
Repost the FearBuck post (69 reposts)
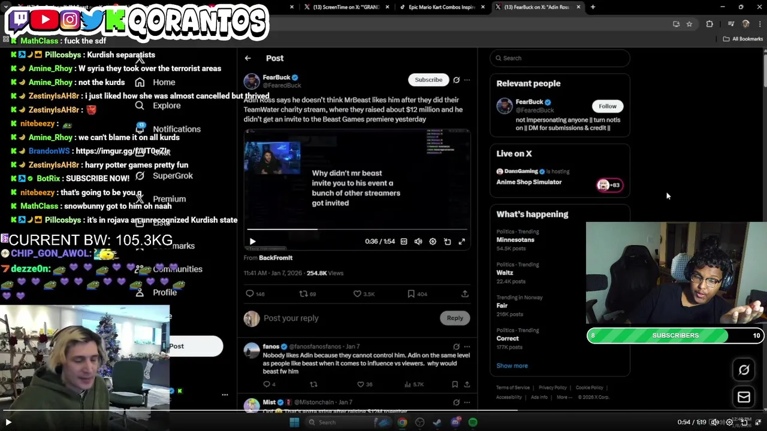(307, 294)
